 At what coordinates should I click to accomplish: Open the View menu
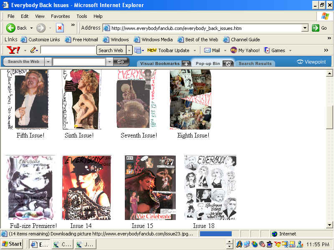(40, 16)
